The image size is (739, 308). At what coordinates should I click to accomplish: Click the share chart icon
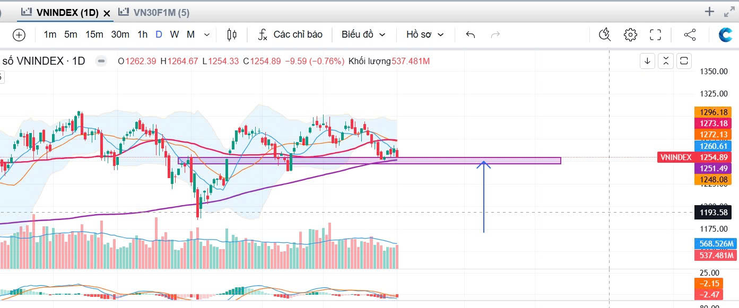click(690, 35)
